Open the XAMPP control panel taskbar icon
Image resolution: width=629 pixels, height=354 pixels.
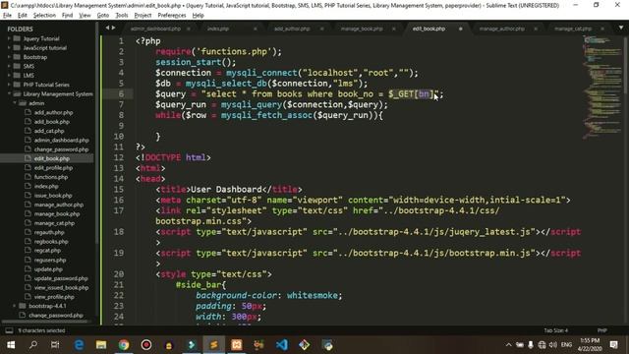(237, 345)
